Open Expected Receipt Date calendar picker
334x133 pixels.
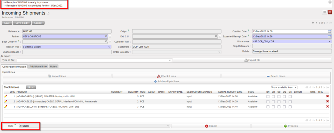coord(329,36)
